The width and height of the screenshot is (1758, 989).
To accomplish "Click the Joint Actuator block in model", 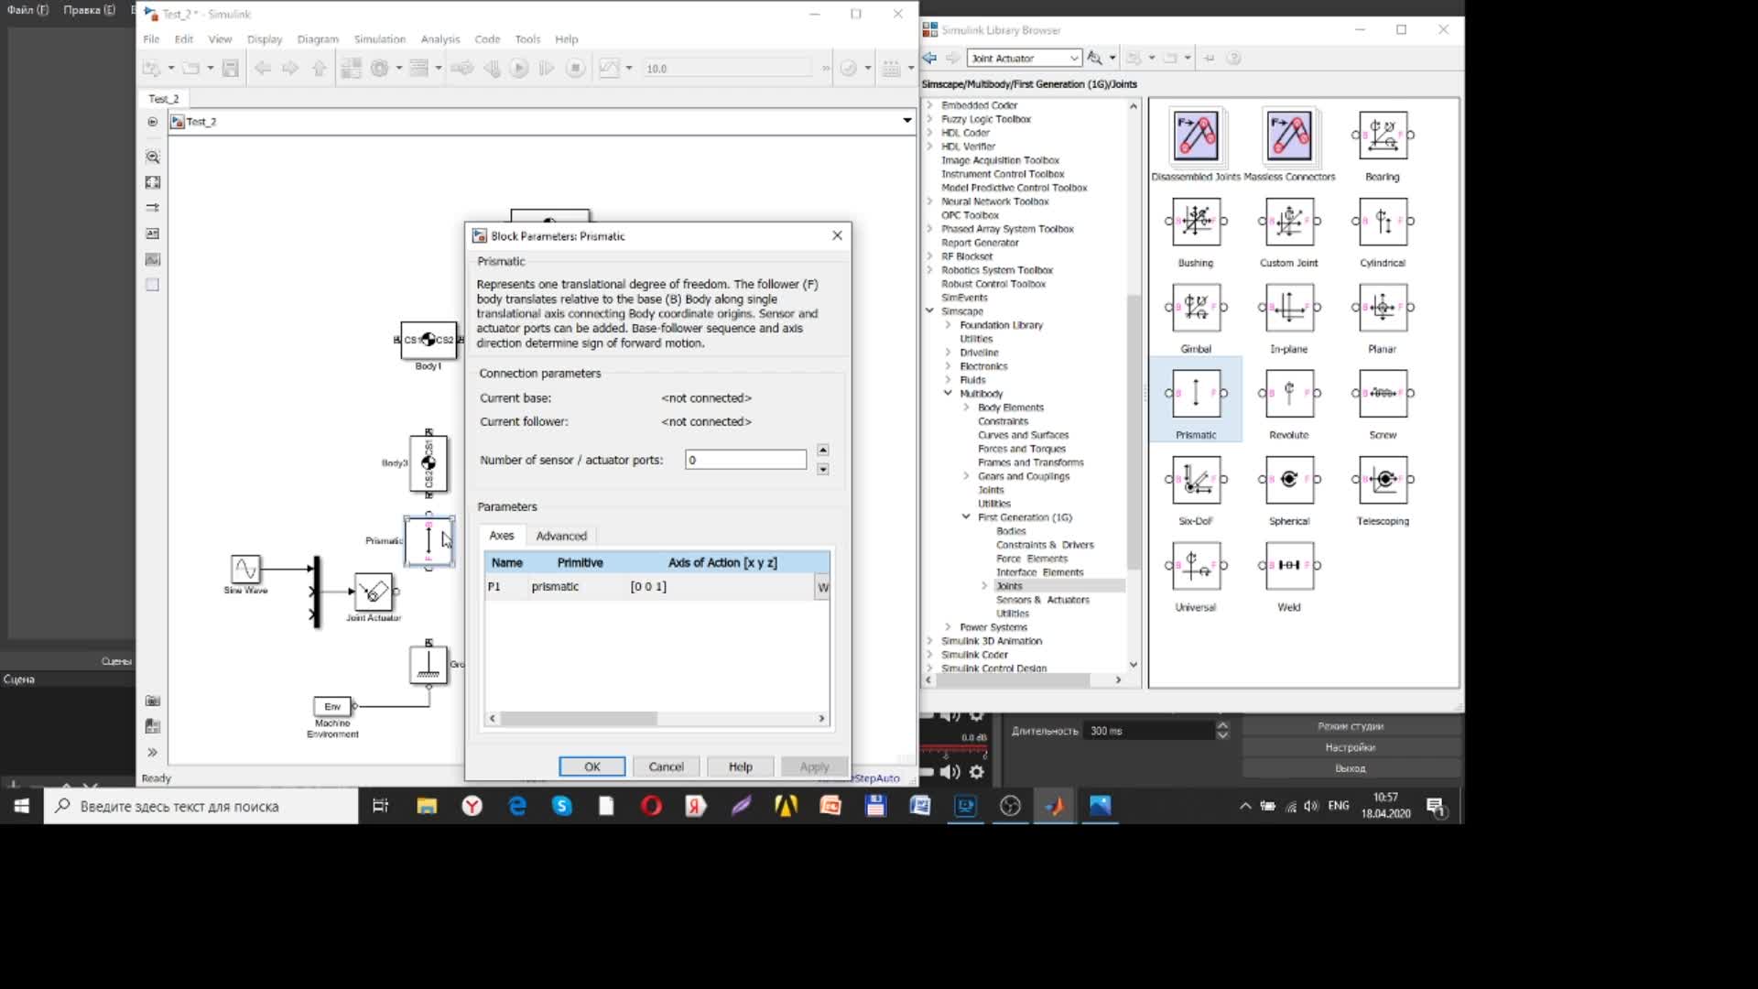I will 374,592.
